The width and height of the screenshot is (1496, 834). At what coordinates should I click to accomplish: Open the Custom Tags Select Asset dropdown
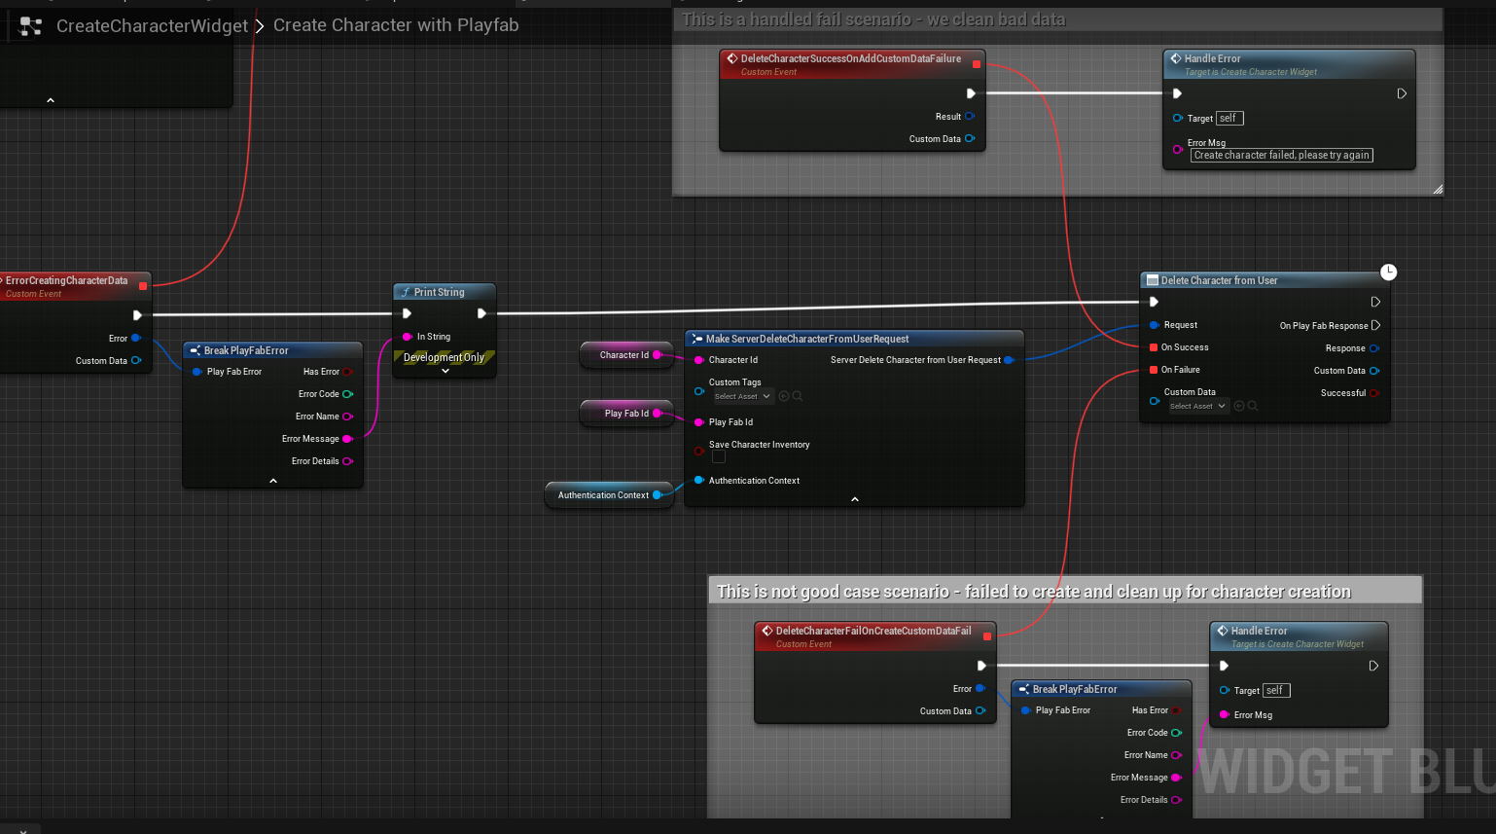(742, 396)
